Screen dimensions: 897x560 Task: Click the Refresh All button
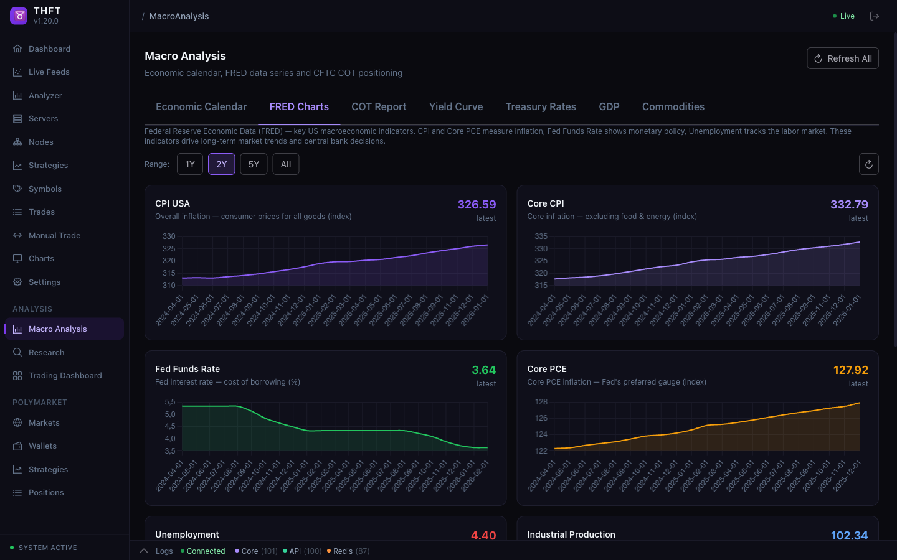[x=843, y=58]
